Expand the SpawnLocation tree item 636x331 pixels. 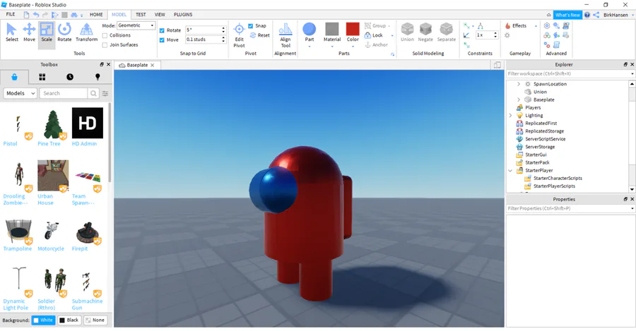point(519,84)
